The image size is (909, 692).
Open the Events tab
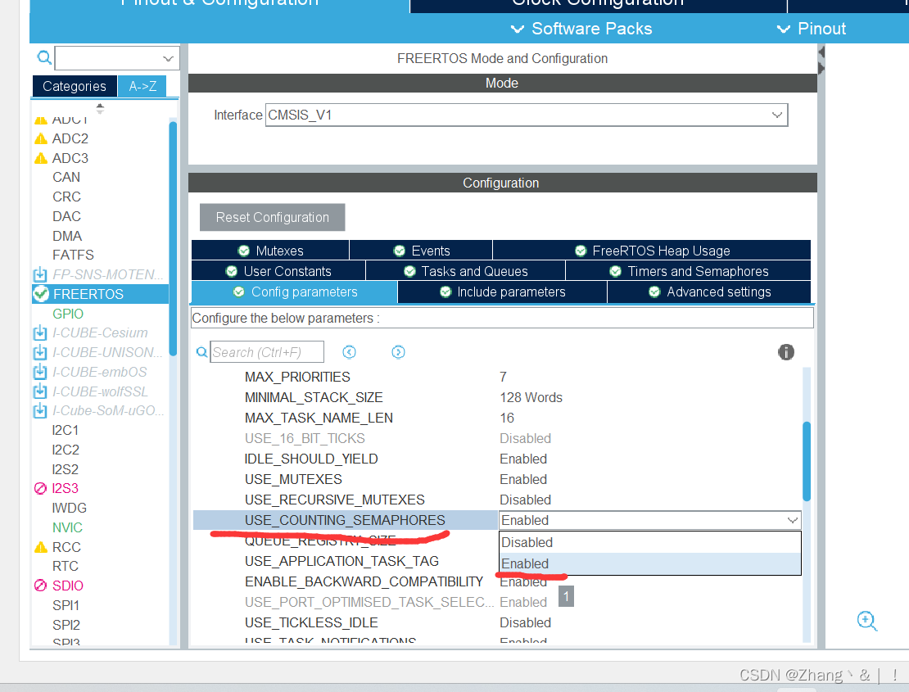[x=421, y=251]
